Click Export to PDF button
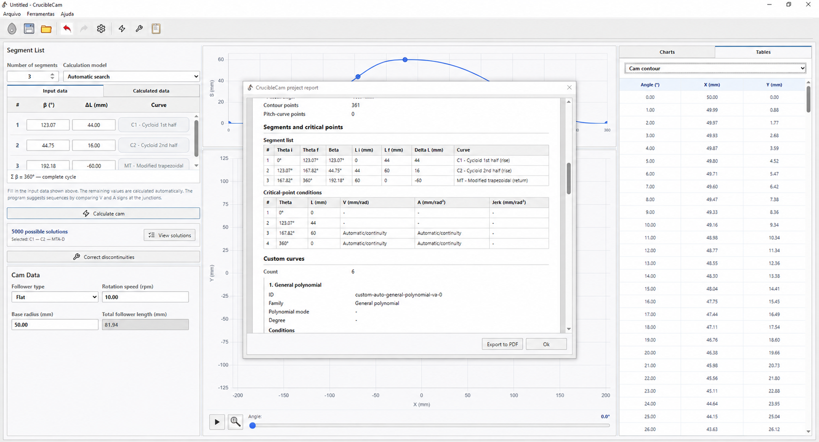Image resolution: width=819 pixels, height=442 pixels. click(502, 344)
